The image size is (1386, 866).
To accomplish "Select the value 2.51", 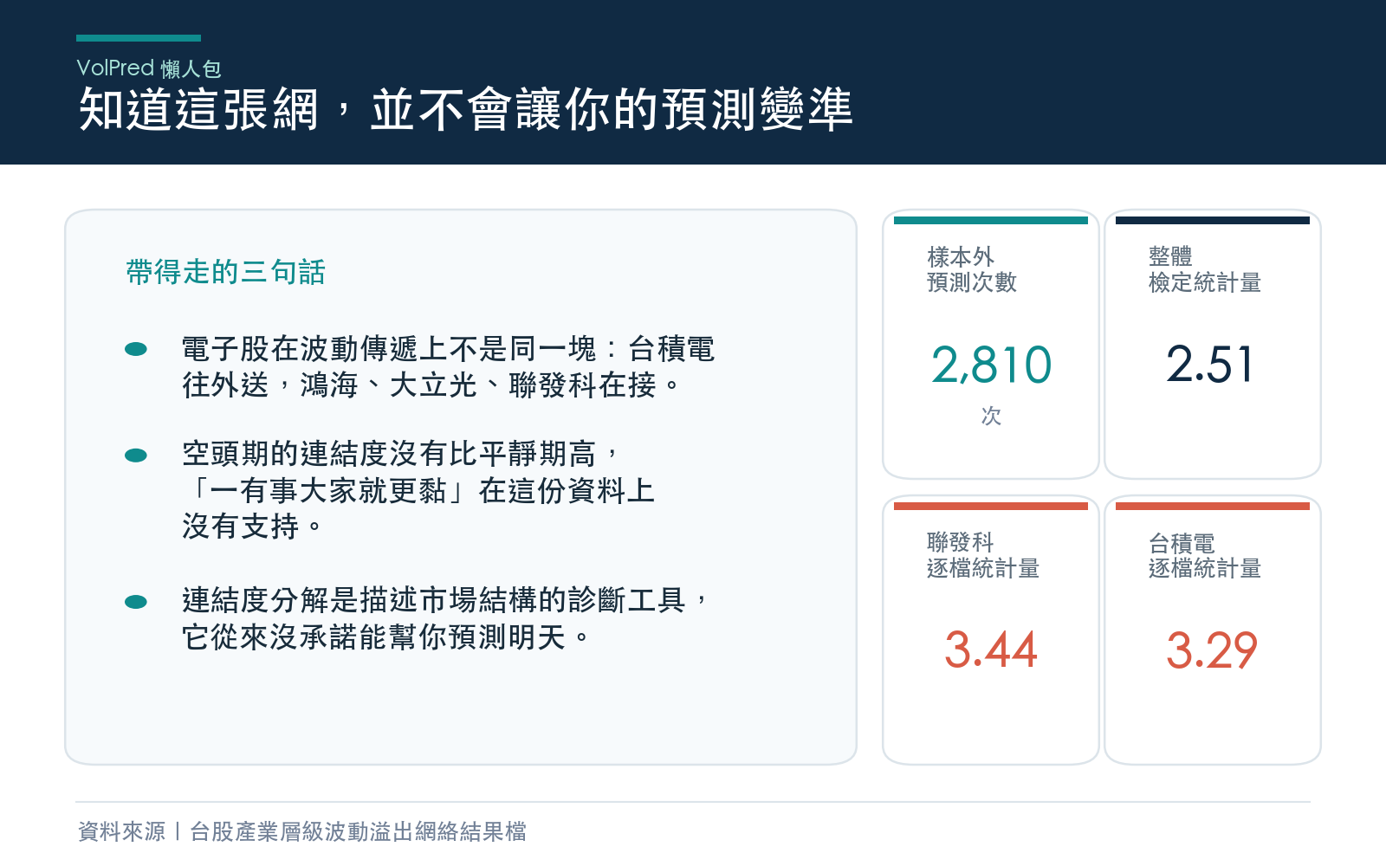I will point(1210,365).
